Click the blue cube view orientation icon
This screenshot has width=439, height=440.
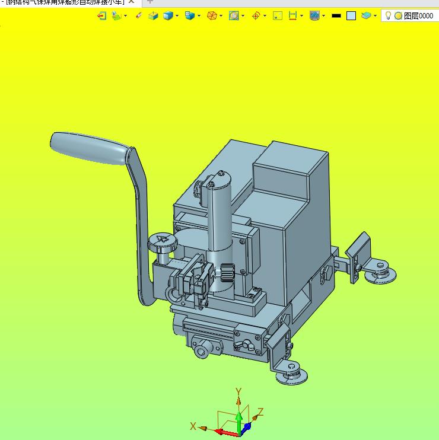[x=190, y=15]
